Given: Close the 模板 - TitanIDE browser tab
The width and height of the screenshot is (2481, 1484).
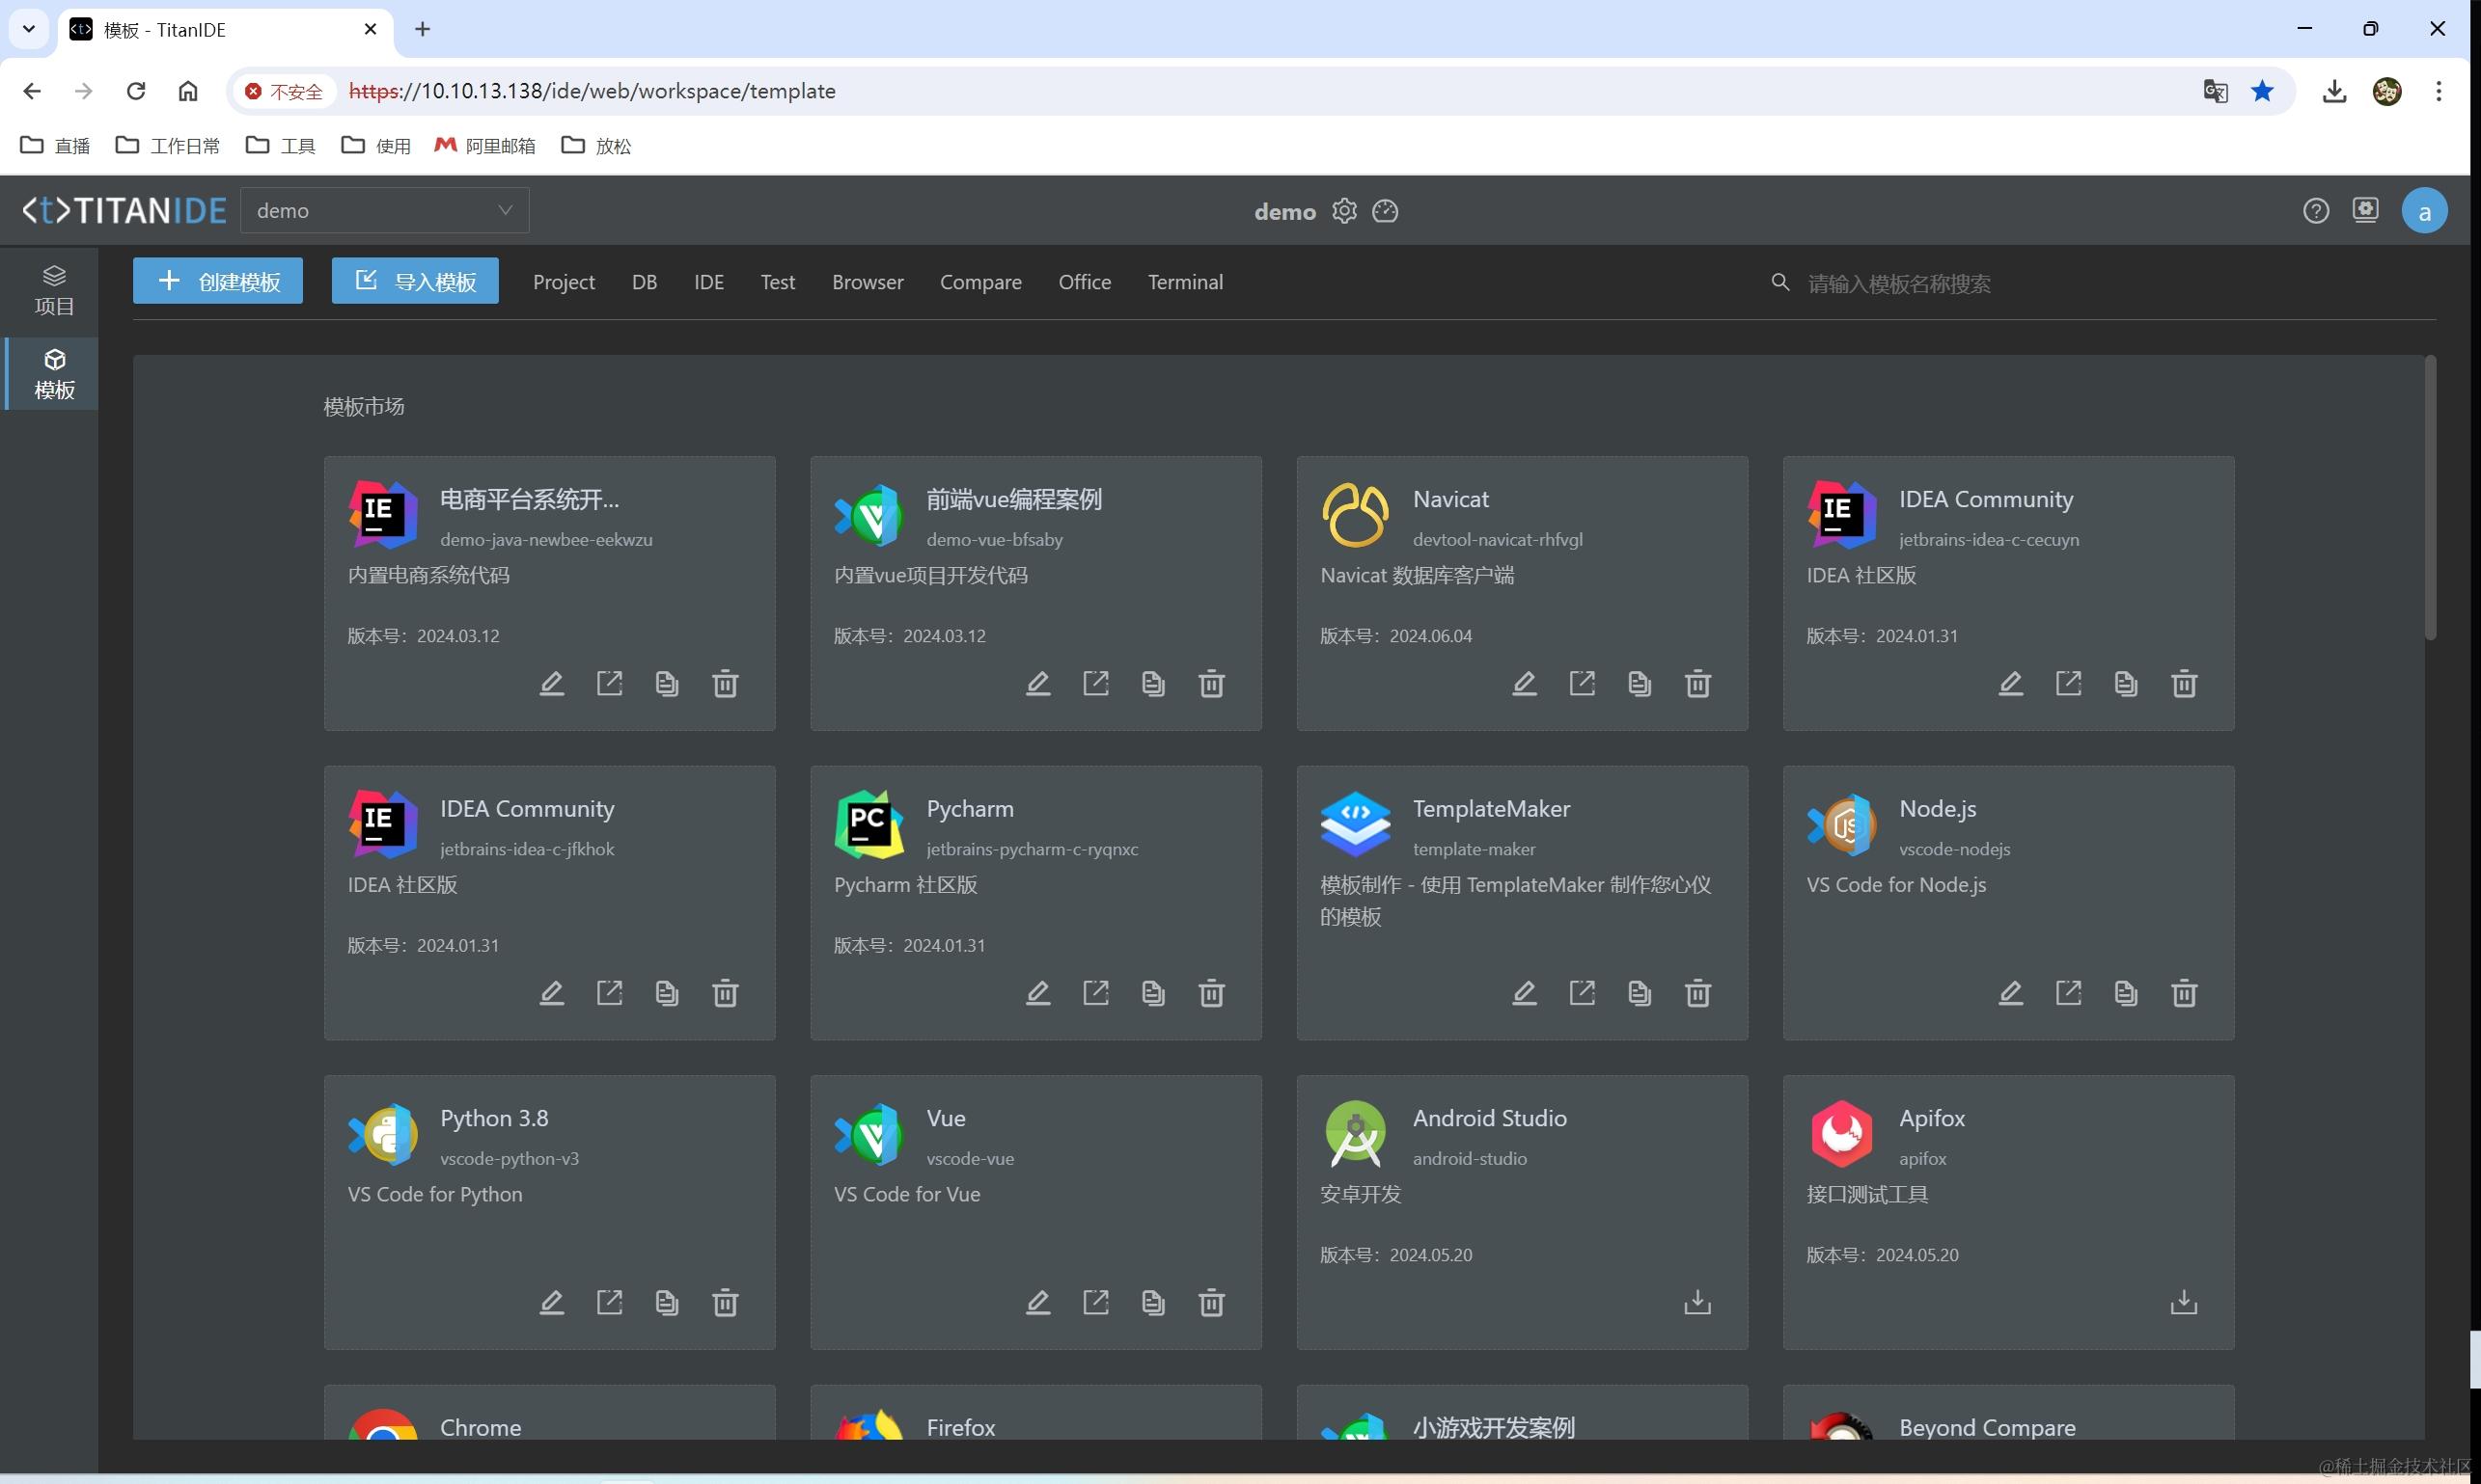Looking at the screenshot, I should (371, 29).
